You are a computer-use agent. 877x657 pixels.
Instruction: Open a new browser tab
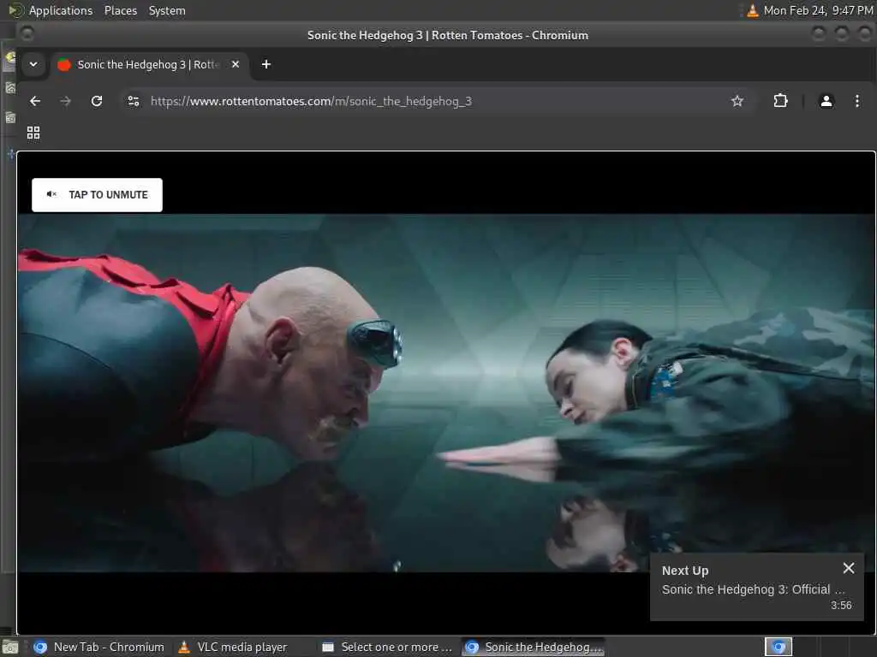266,64
